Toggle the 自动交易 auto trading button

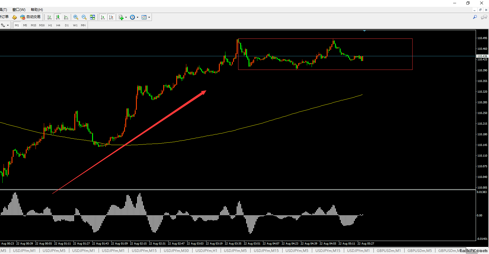(x=30, y=17)
